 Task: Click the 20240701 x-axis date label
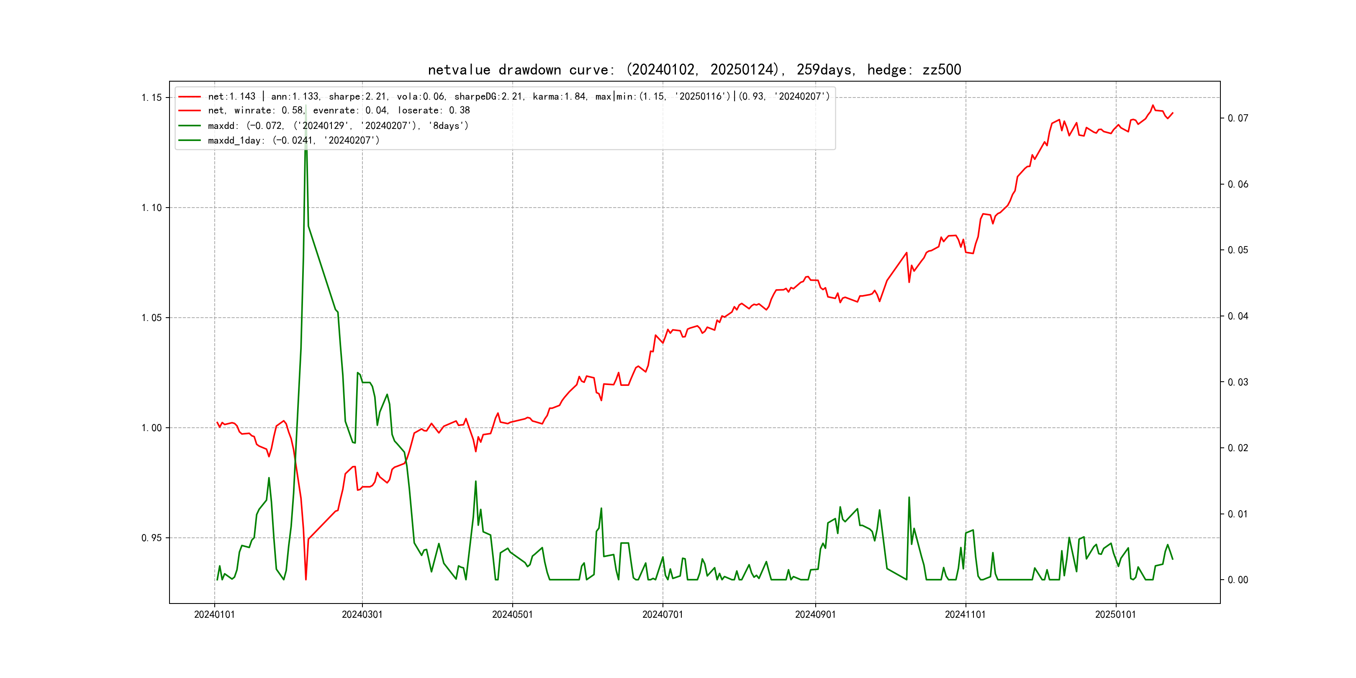coord(662,614)
